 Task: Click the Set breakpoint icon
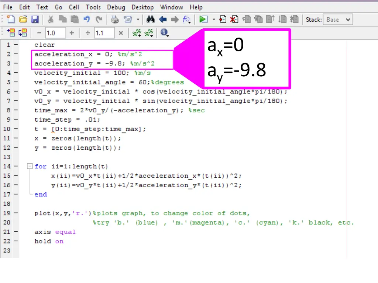223,19
